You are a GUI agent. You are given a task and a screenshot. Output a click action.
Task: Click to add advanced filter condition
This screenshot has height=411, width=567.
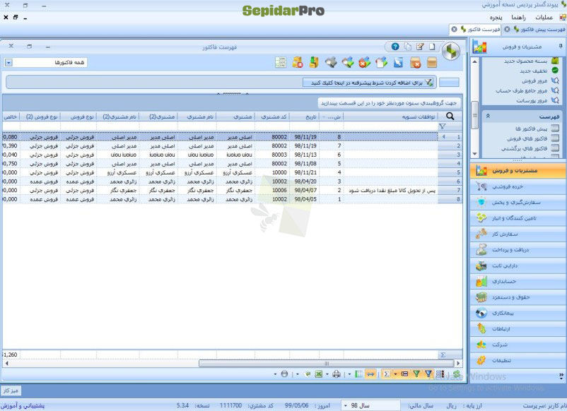pos(368,83)
